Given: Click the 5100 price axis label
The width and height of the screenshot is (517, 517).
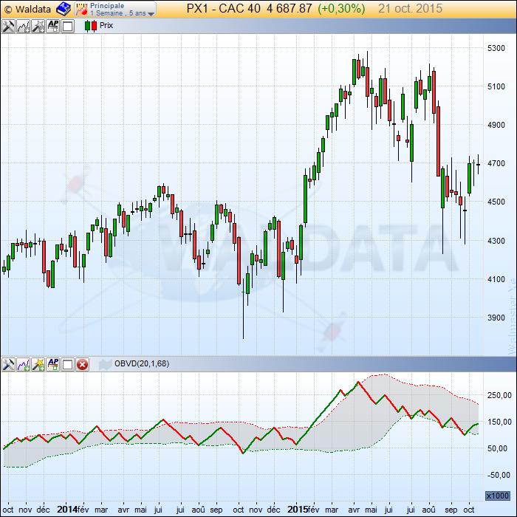Looking at the screenshot, I should click(496, 86).
